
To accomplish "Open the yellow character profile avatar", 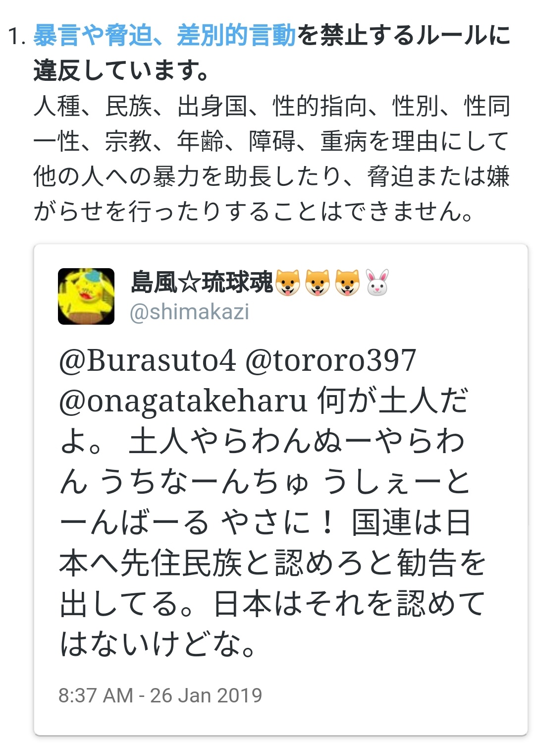I will [86, 296].
